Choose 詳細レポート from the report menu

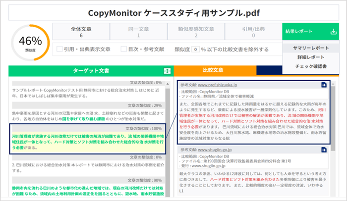pyautogui.click(x=312, y=57)
